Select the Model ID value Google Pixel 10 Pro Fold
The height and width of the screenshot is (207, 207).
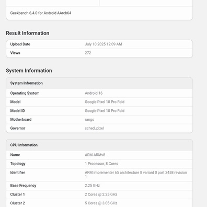[x=105, y=111]
